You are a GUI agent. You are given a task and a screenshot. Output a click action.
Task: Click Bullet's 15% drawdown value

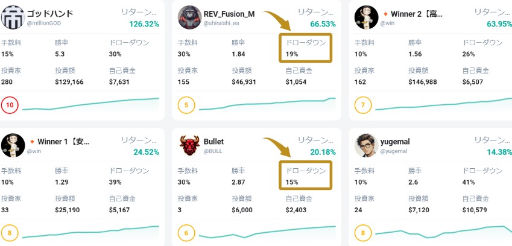pyautogui.click(x=292, y=181)
